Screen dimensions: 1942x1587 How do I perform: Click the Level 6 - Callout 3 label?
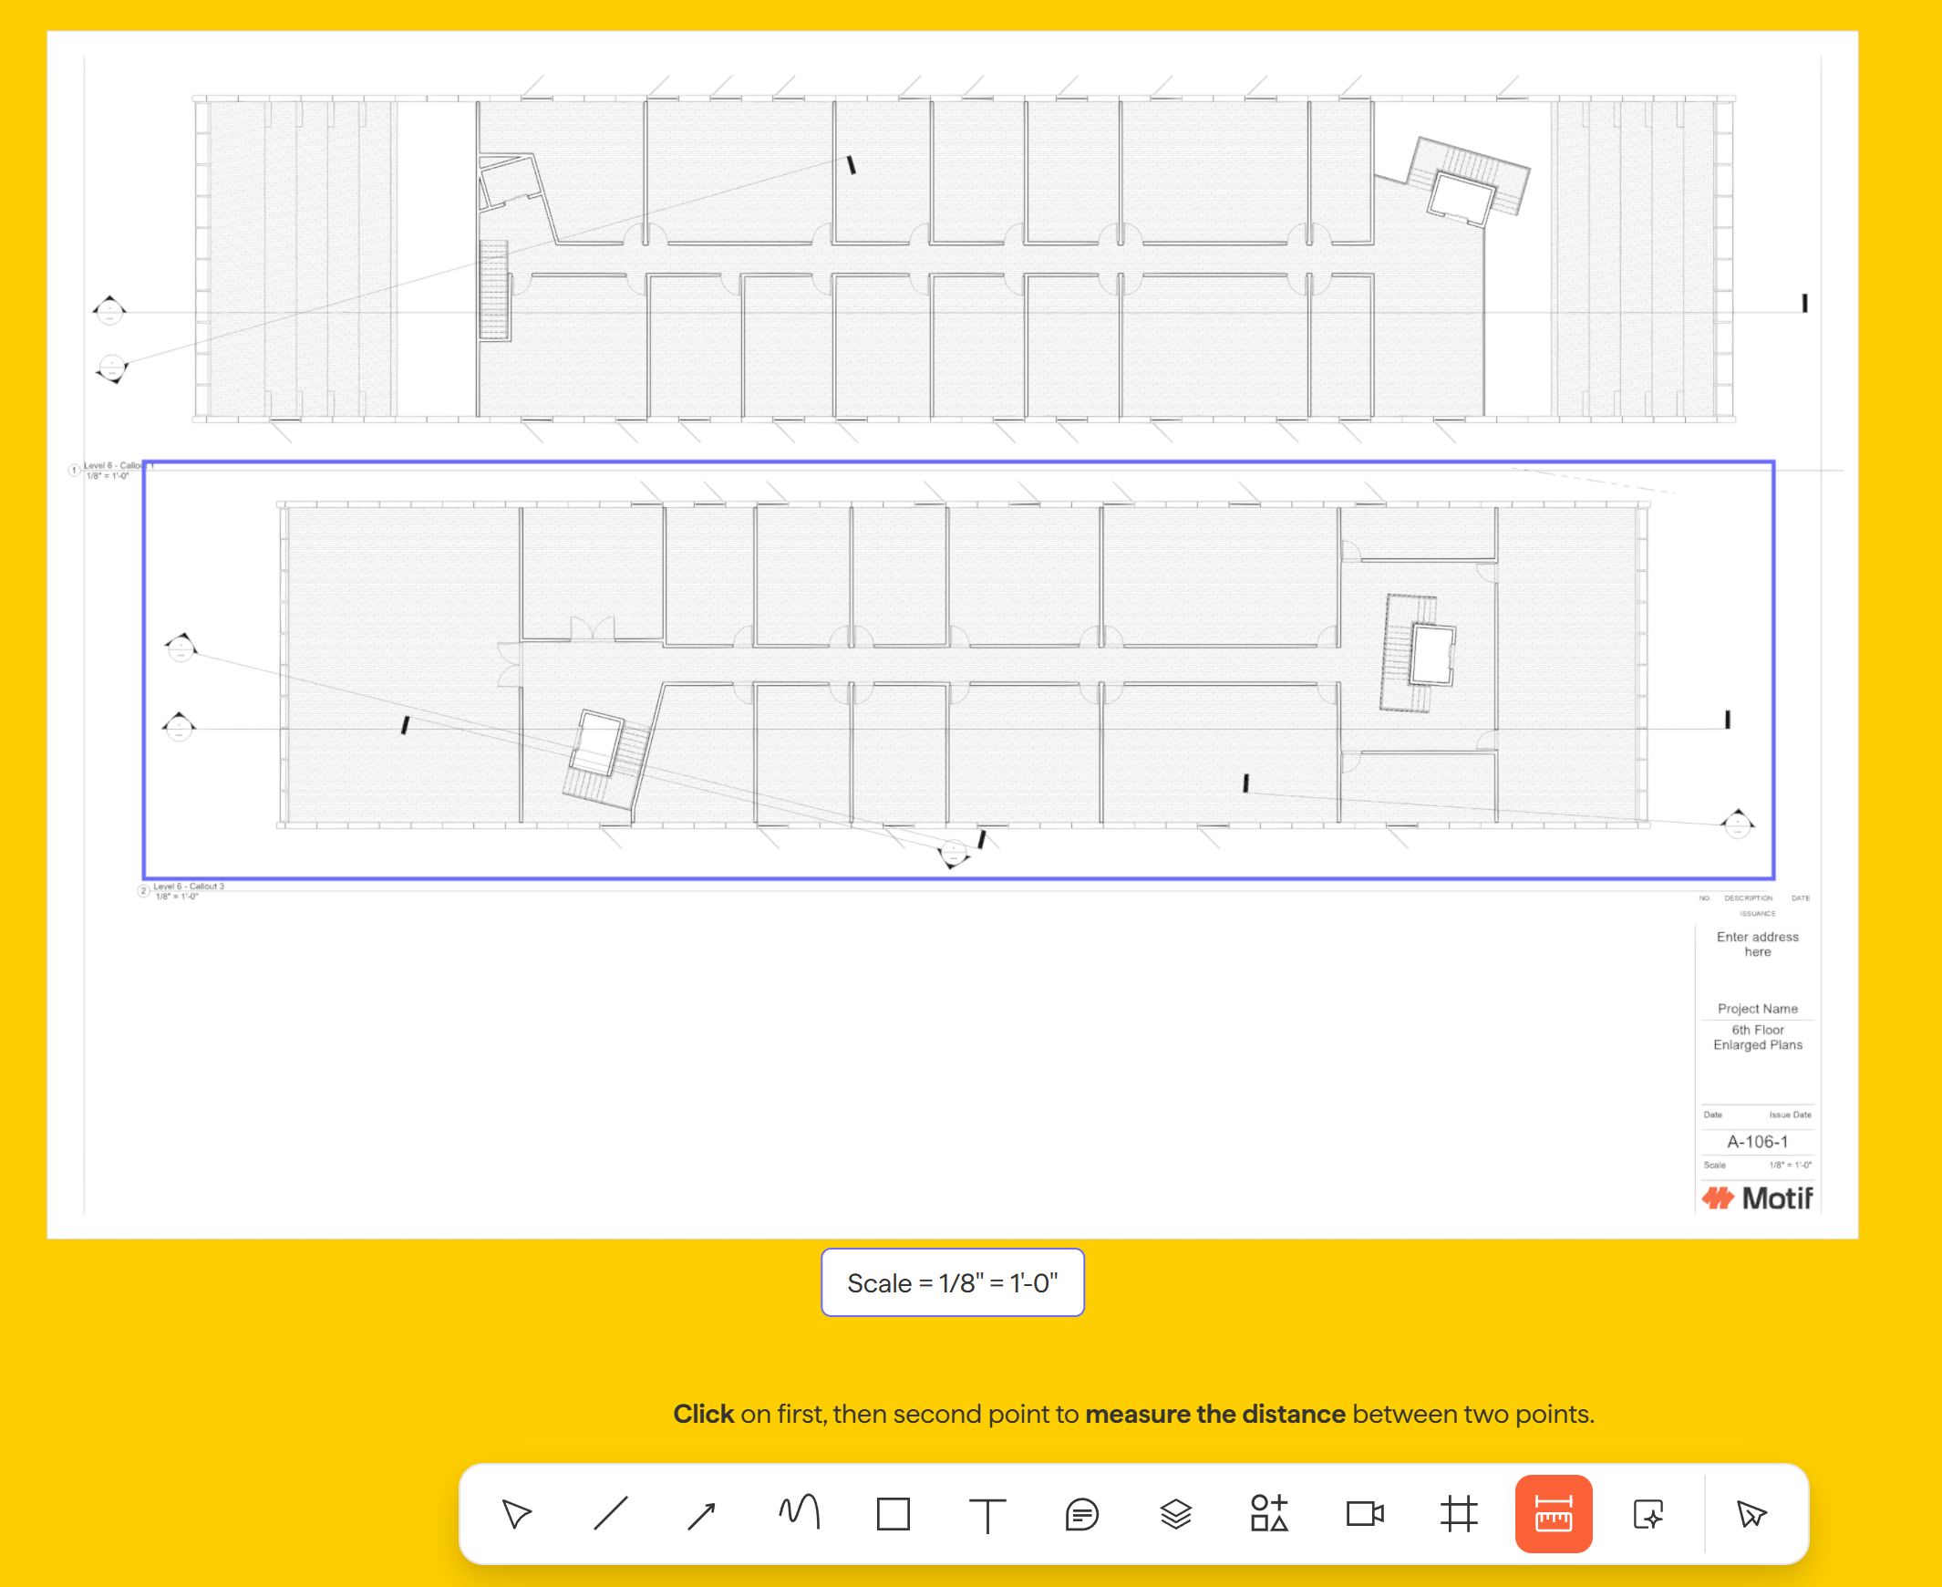coord(188,887)
